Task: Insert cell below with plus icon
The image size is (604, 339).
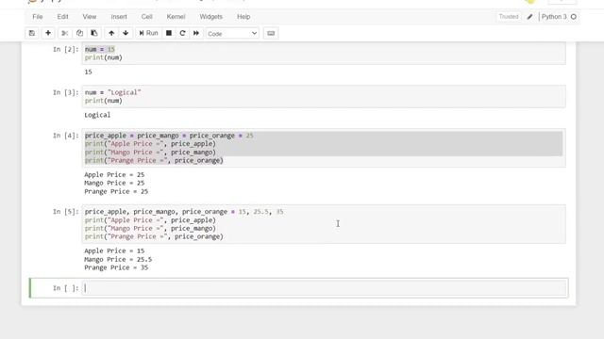Action: 48,33
